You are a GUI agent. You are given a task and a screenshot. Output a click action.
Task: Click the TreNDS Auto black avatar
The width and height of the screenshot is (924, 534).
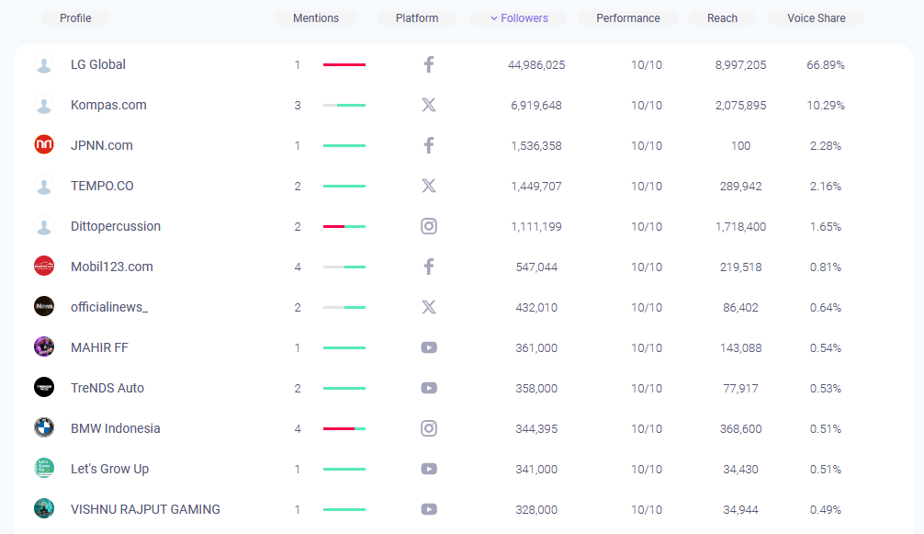tap(44, 387)
